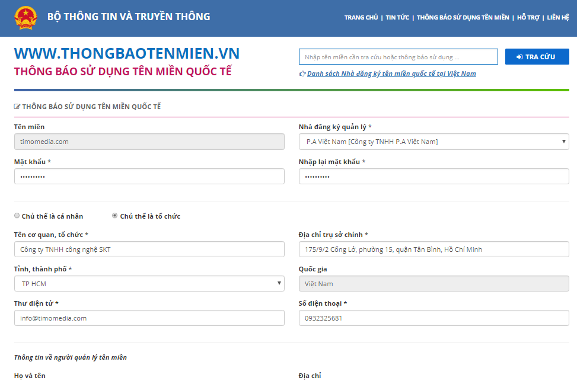Image resolution: width=577 pixels, height=381 pixels.
Task: Select 'Chủ thể là tổ chức' radio button
Action: coord(115,216)
